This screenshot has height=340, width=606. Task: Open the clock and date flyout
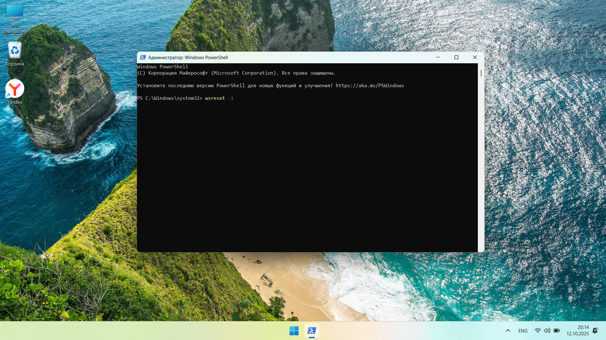click(x=577, y=331)
